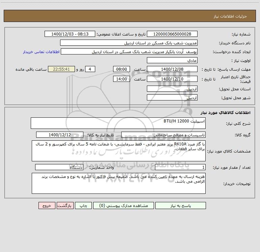The width and height of the screenshot is (260, 252).
Task: Click the چاپ print button
Action: [x=83, y=205]
